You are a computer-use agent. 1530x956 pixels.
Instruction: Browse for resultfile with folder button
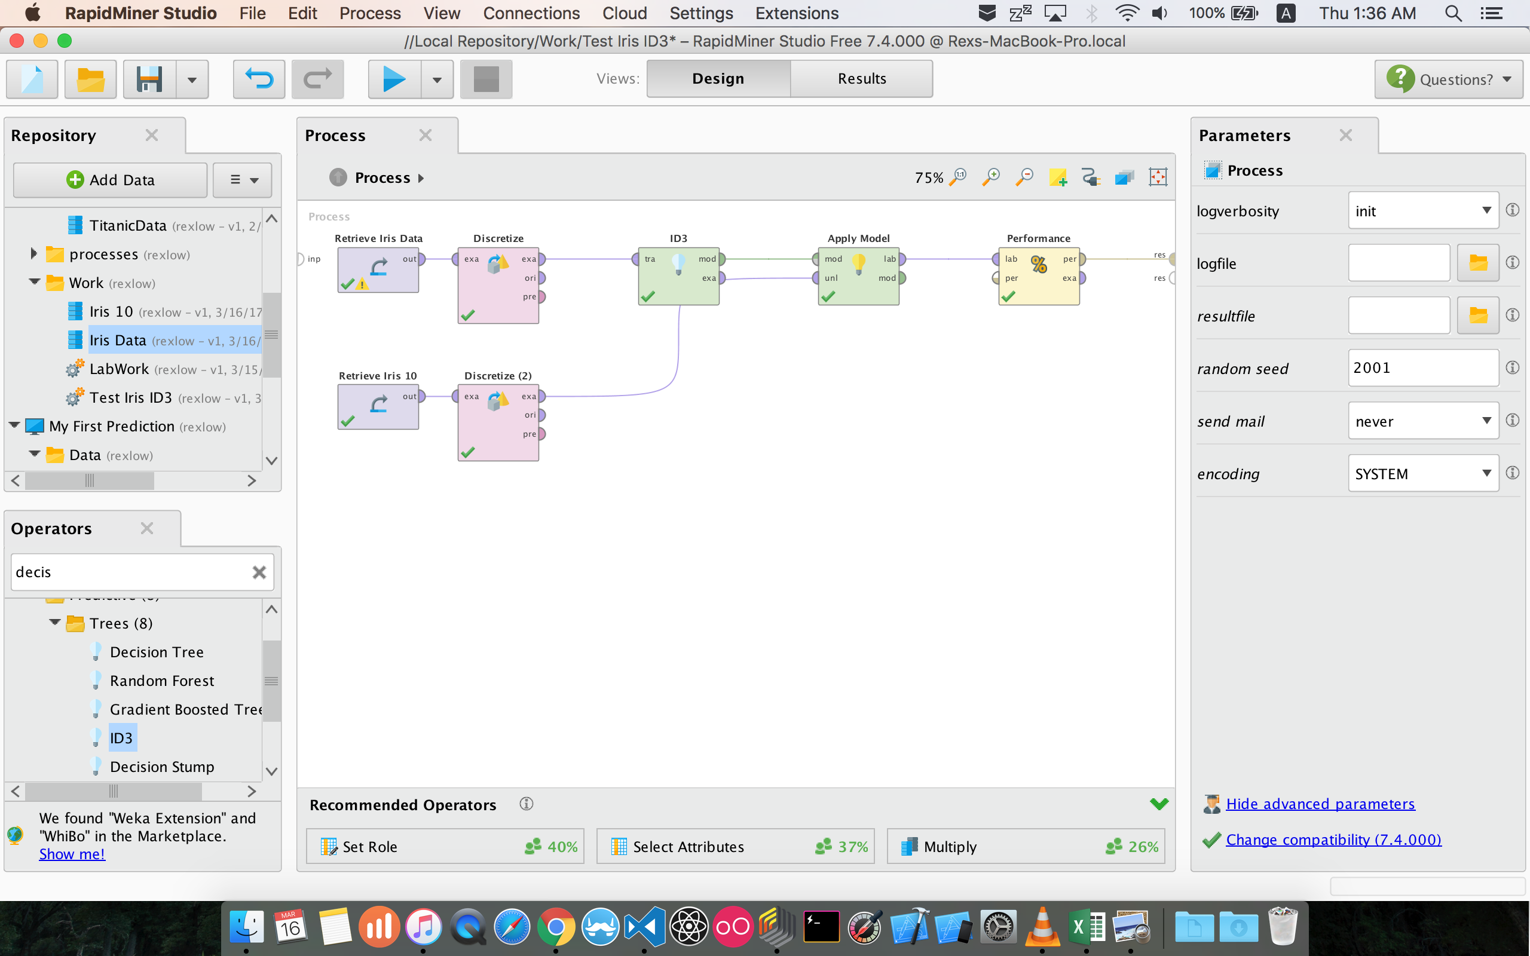click(x=1477, y=315)
